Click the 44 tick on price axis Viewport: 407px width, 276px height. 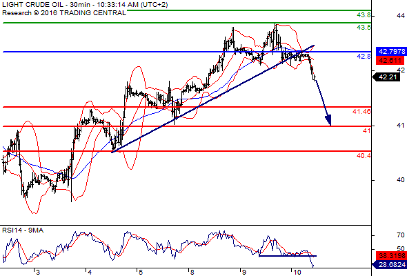[401, 16]
